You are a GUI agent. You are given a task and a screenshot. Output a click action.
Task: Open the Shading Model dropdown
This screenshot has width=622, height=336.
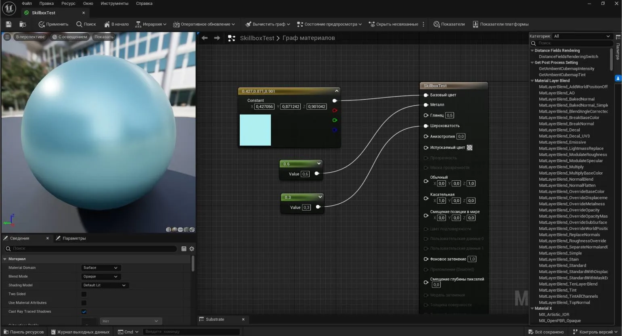(105, 286)
